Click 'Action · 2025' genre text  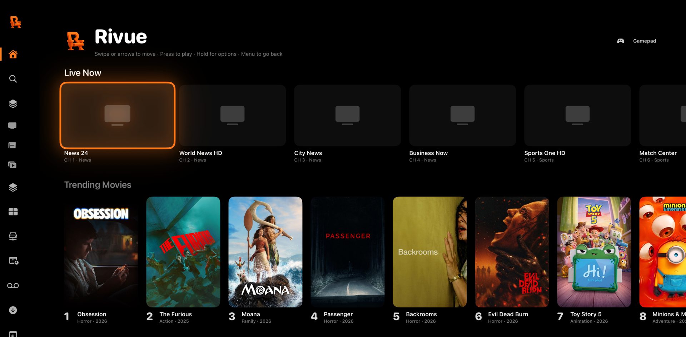point(174,321)
